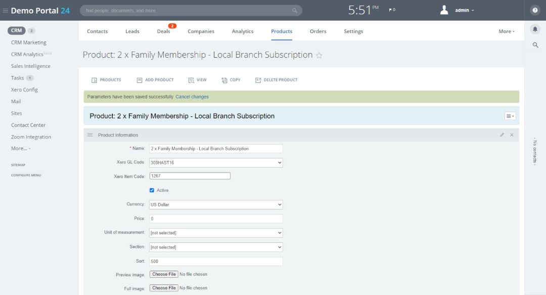Switch to the Deals tab

(163, 31)
